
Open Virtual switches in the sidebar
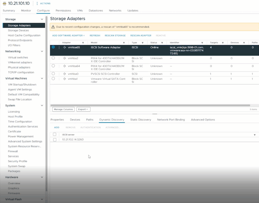(x=18, y=58)
